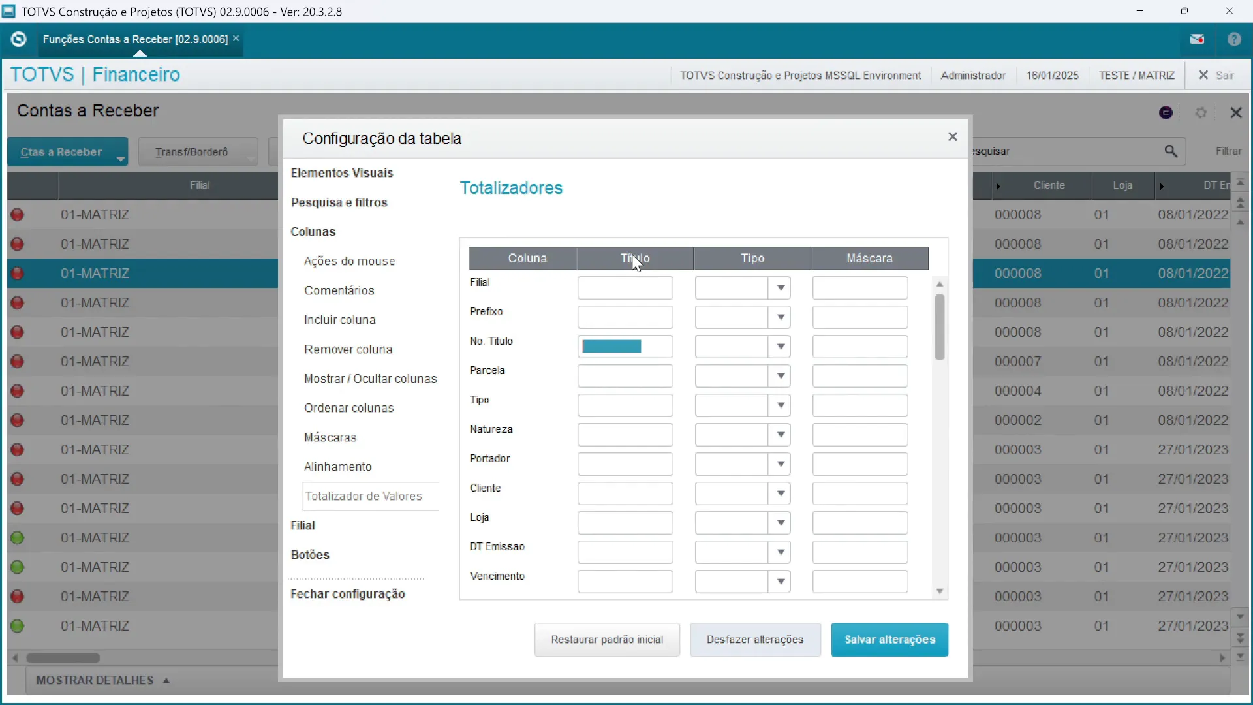This screenshot has height=705, width=1253.
Task: Select the Botões menu section
Action: click(x=310, y=555)
